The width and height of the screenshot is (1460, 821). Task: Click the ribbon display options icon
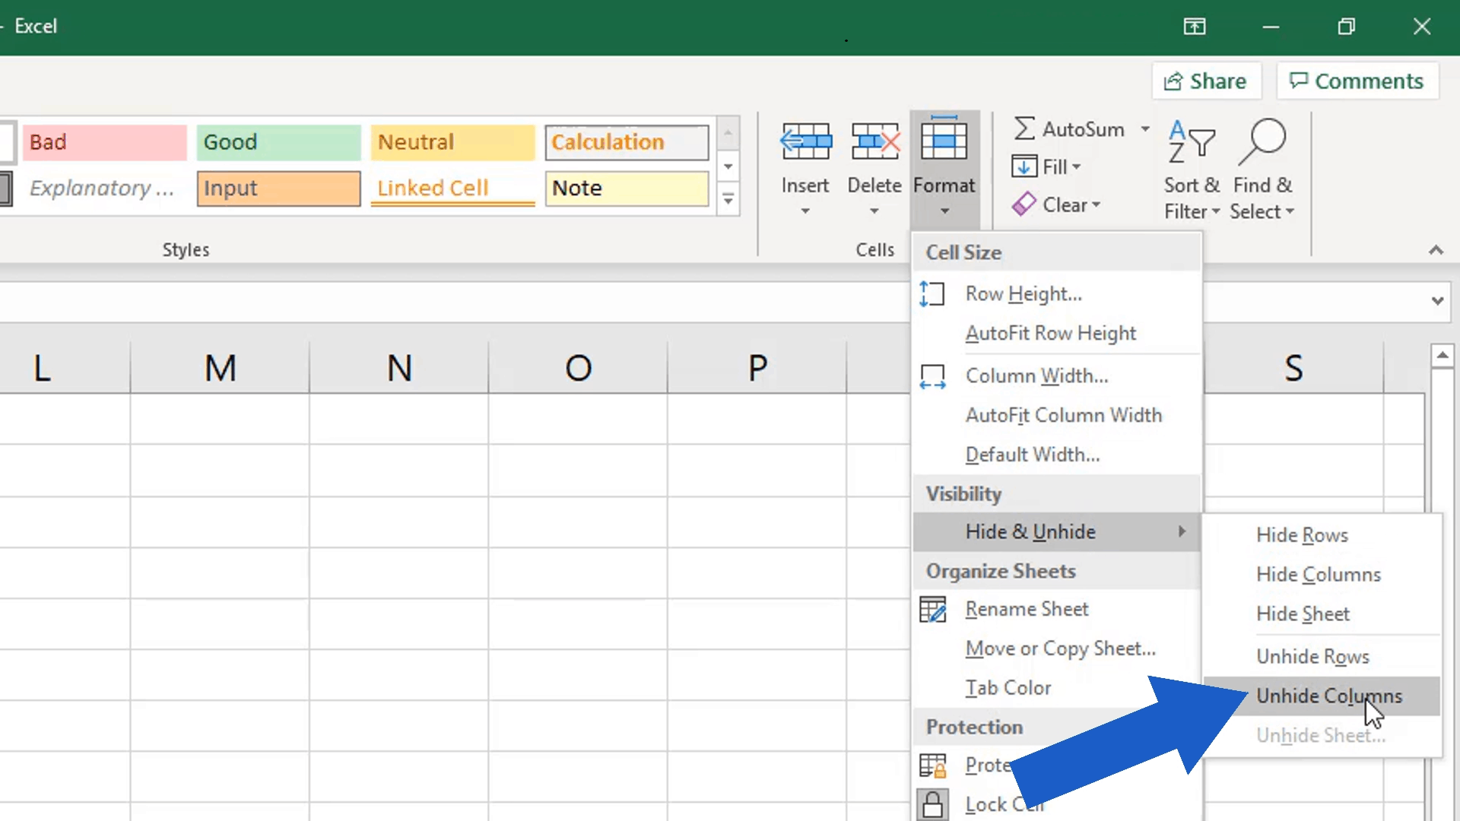tap(1195, 27)
